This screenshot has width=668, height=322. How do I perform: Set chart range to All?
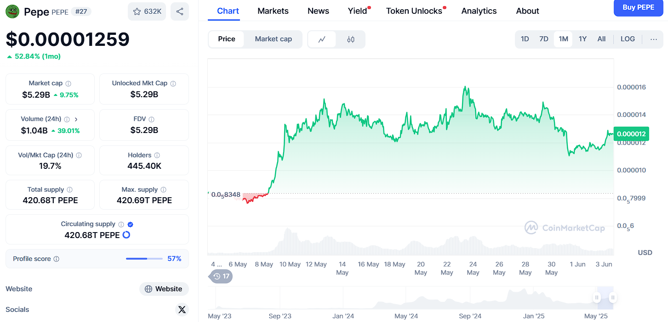pyautogui.click(x=601, y=39)
